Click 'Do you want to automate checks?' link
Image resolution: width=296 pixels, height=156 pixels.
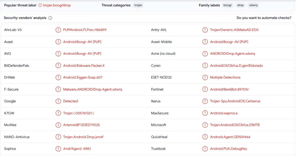[x=264, y=18]
